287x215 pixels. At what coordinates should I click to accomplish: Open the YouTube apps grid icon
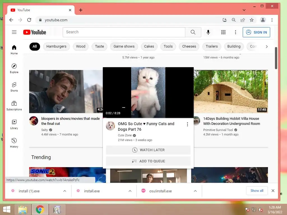[x=223, y=32]
